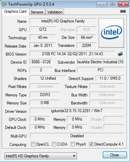Click the Close button

(x=115, y=155)
